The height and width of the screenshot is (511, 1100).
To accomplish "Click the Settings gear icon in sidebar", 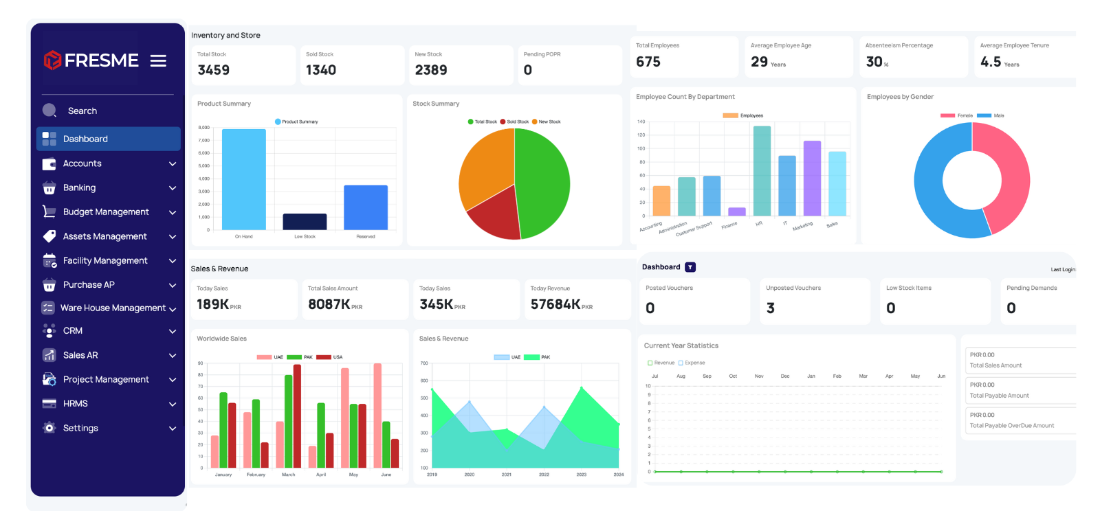I will (49, 428).
